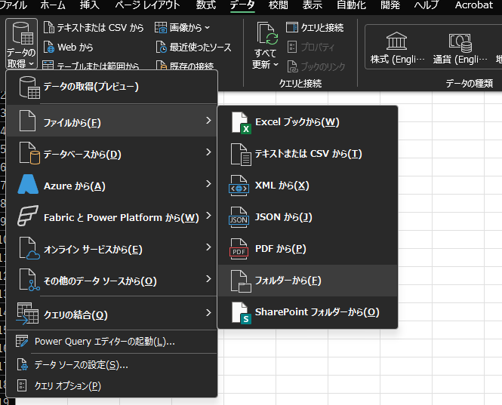
Task: Switch to the 数式 ribbon tab
Action: pyautogui.click(x=205, y=5)
